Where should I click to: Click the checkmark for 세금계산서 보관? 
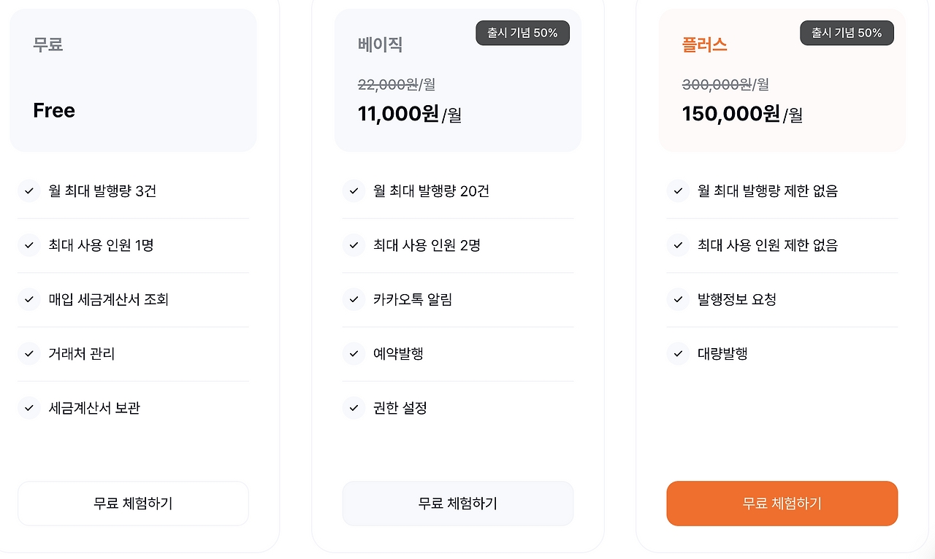click(29, 408)
